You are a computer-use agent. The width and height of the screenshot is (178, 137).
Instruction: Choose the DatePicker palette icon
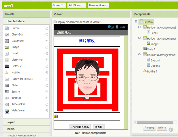[x=7, y=41]
